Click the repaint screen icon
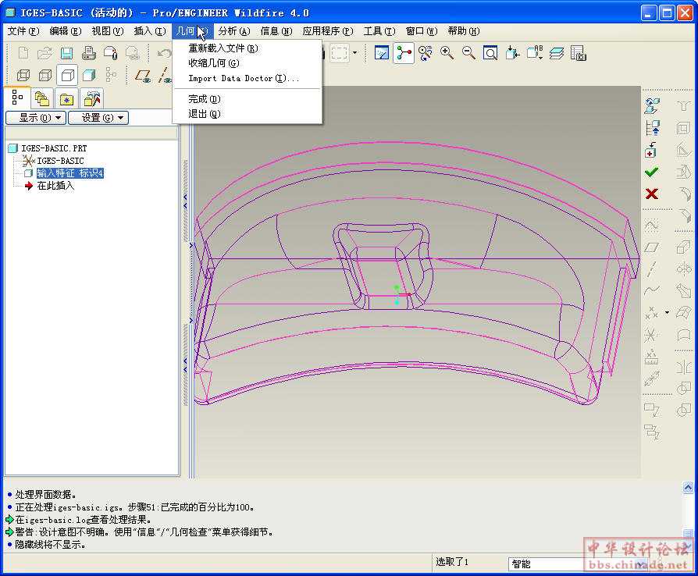698x576 pixels. pyautogui.click(x=382, y=53)
